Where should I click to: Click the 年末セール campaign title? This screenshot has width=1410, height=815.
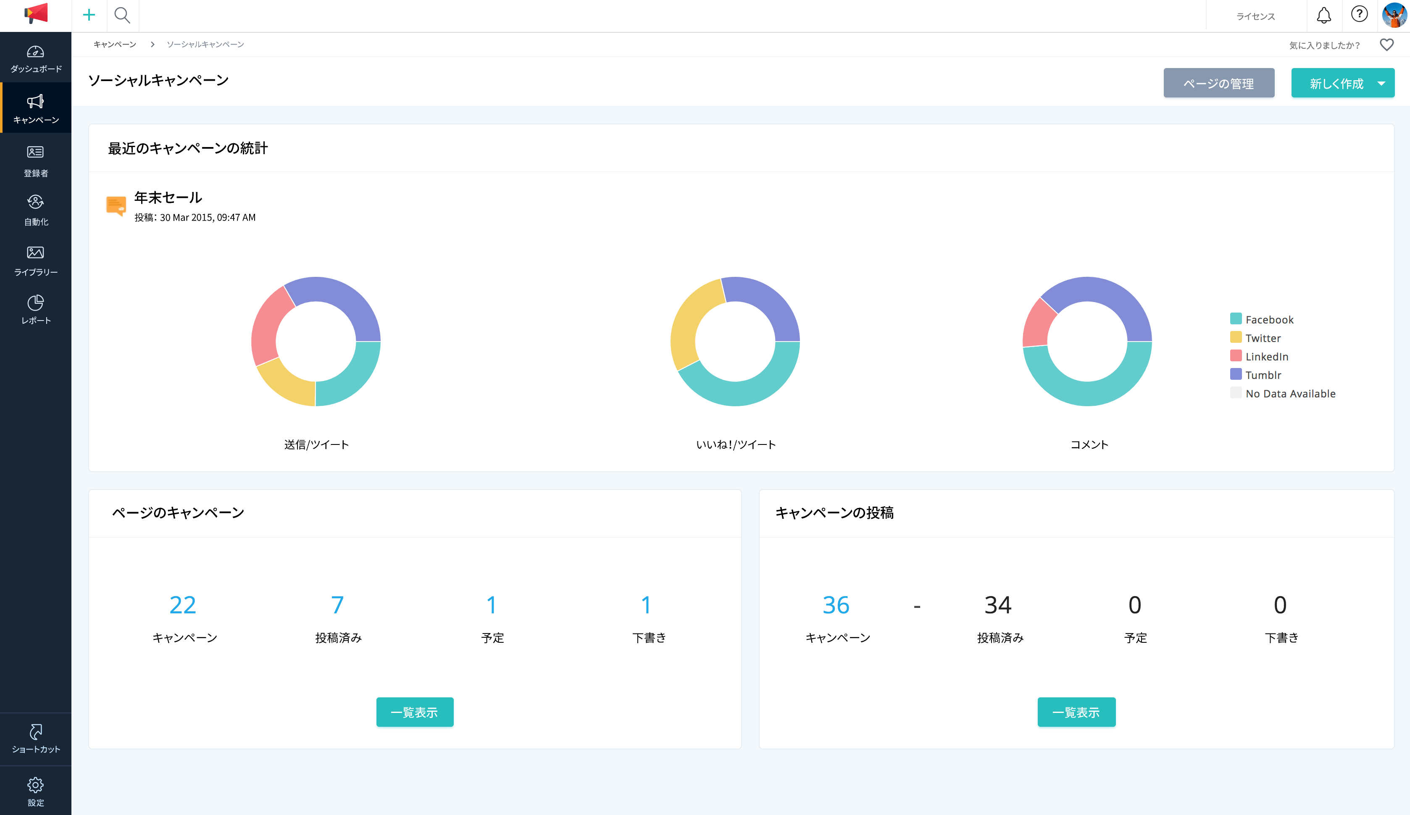coord(168,197)
